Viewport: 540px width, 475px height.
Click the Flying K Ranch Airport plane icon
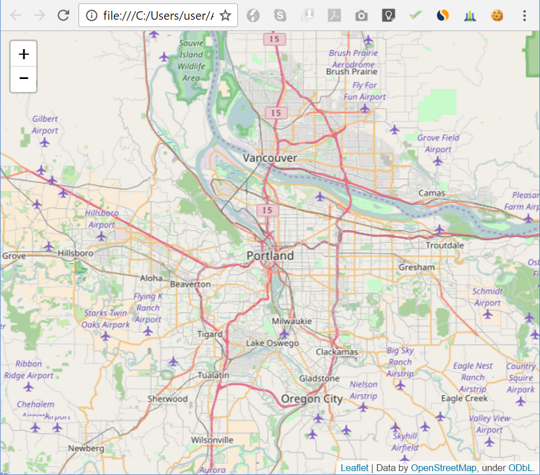[148, 331]
